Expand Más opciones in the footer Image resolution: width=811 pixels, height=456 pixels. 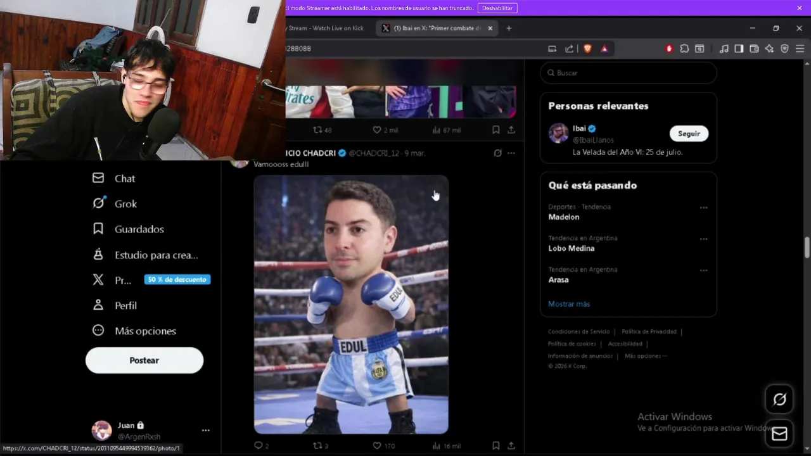pyautogui.click(x=646, y=356)
